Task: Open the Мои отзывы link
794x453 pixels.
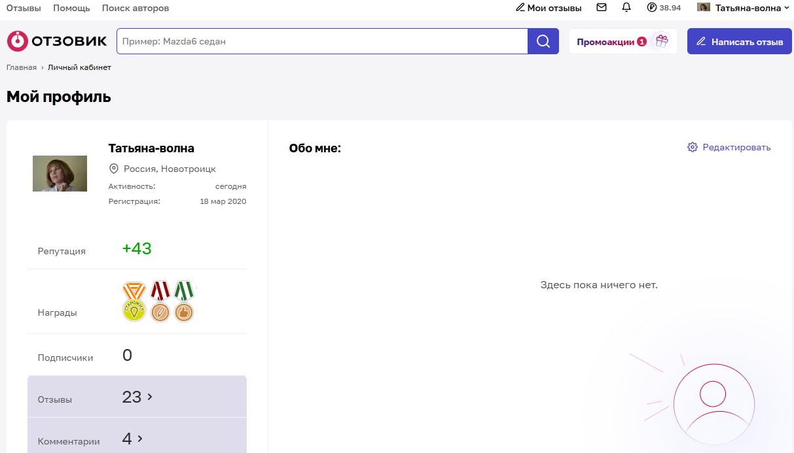Action: click(549, 8)
